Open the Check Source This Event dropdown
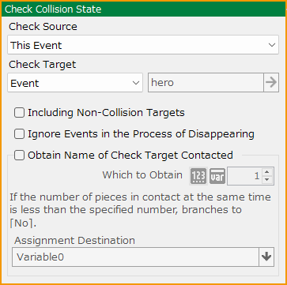The width and height of the screenshot is (287, 285). tap(143, 45)
